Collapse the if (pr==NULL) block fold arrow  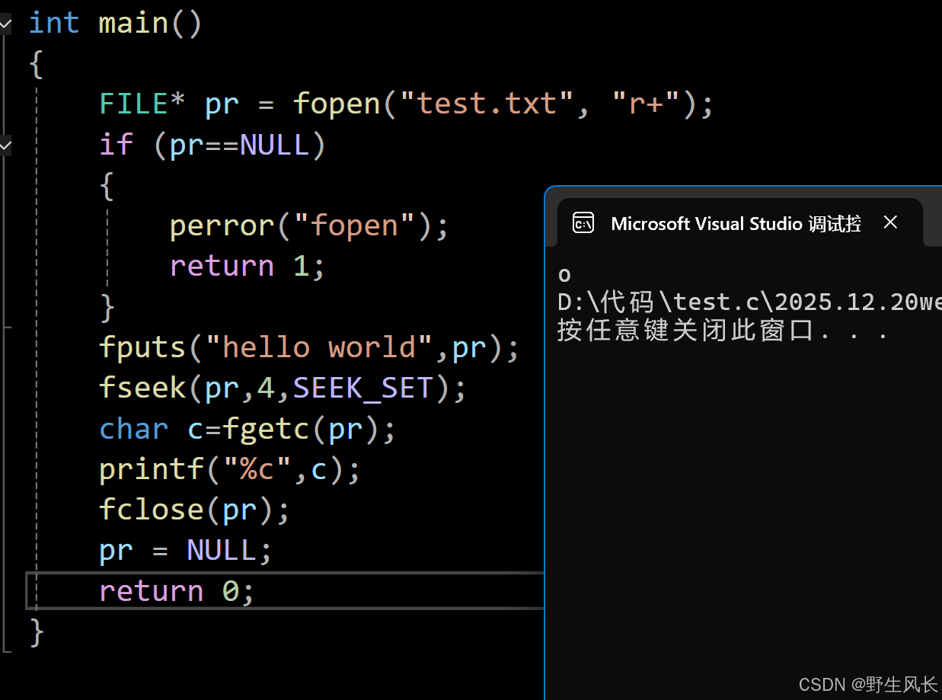pos(5,144)
